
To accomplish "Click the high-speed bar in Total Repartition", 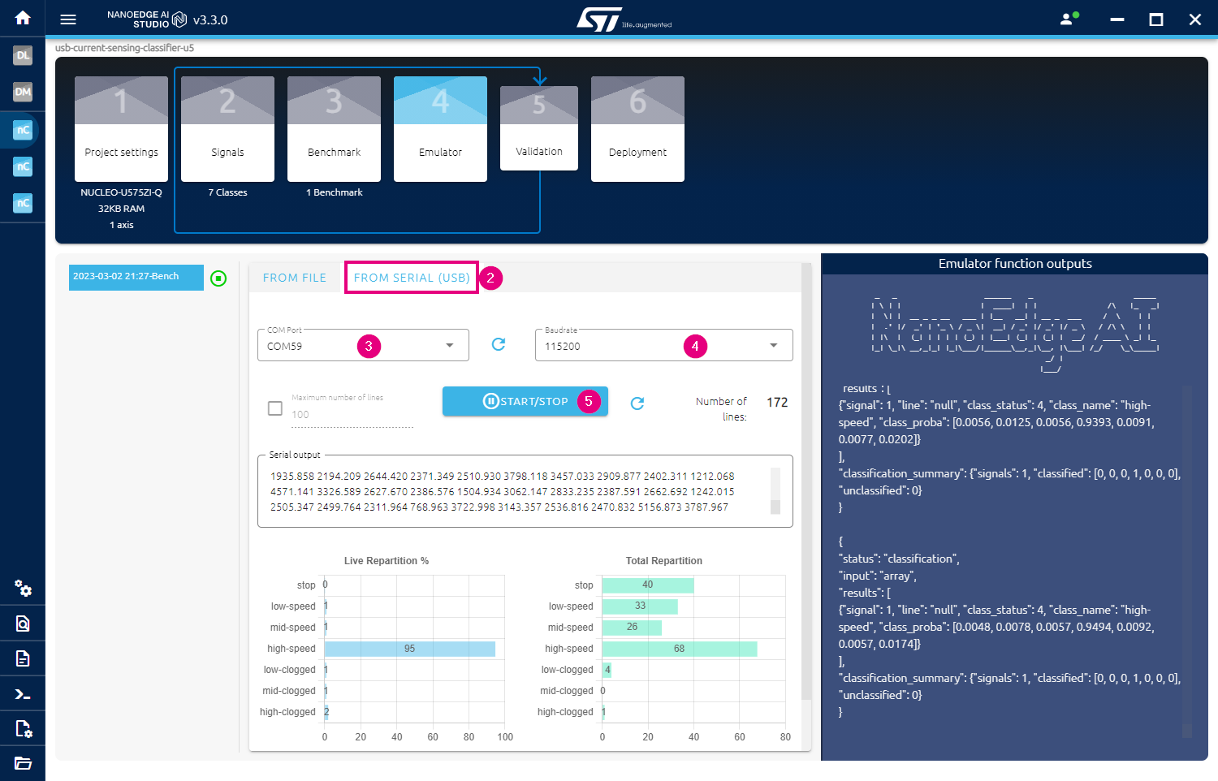I will tap(680, 649).
